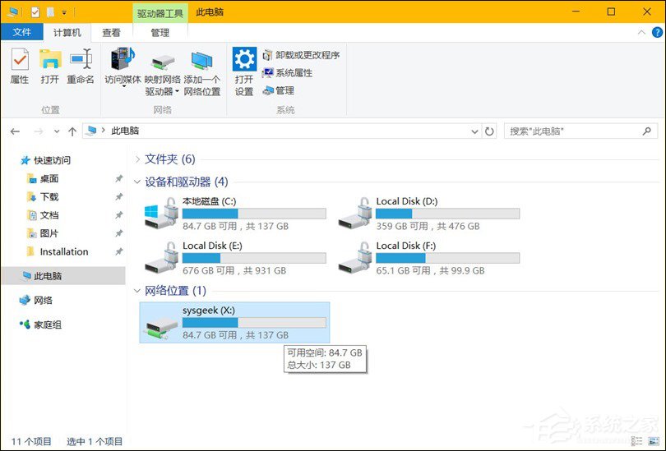The width and height of the screenshot is (666, 451).
Task: Click the D: drive usage bar
Action: [447, 214]
